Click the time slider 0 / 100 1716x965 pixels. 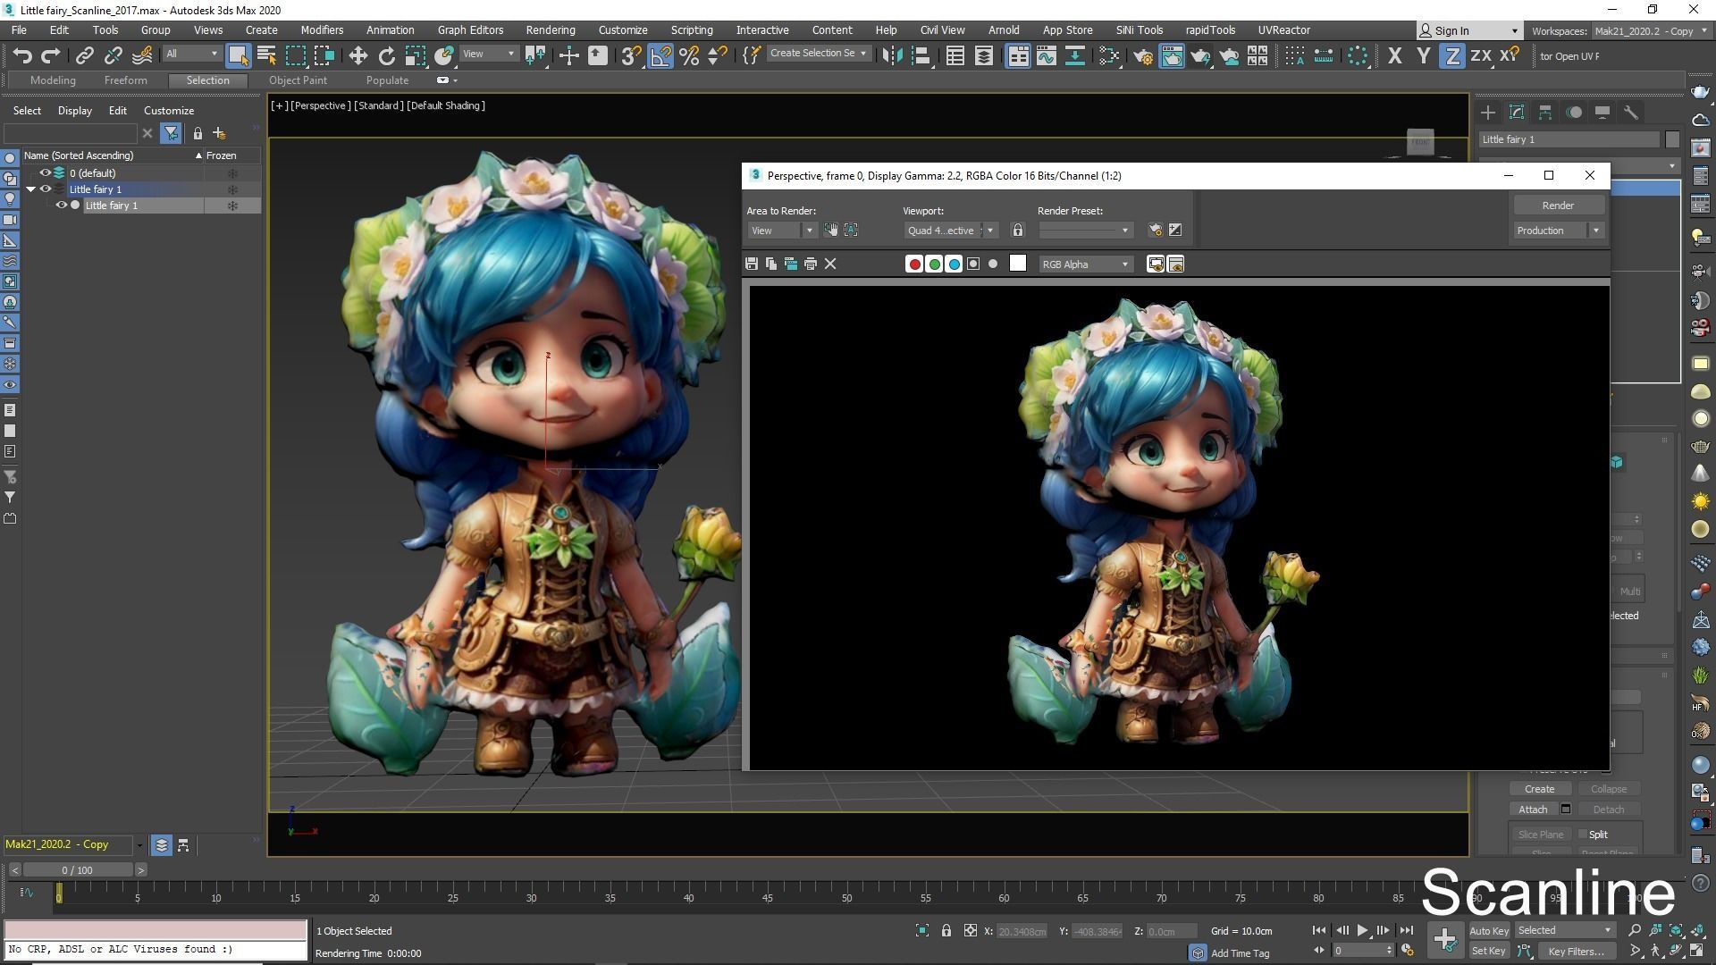77,870
